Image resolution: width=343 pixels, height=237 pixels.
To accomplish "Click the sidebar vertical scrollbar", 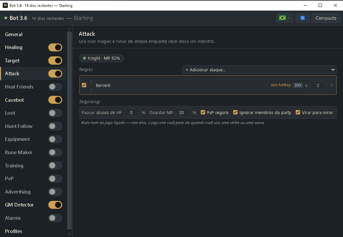I will tap(69, 131).
